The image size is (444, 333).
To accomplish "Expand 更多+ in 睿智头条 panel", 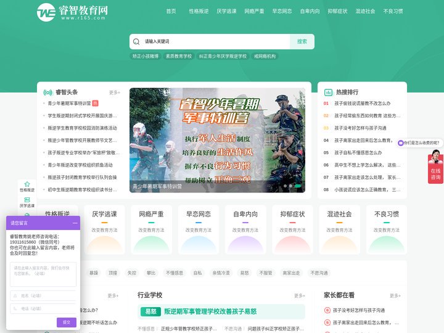I will pos(115,92).
